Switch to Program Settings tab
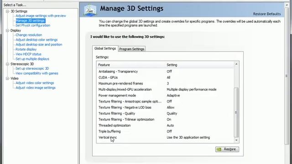 132,49
